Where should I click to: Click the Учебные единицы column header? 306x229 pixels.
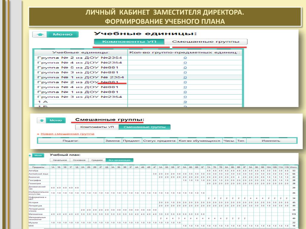pyautogui.click(x=81, y=52)
